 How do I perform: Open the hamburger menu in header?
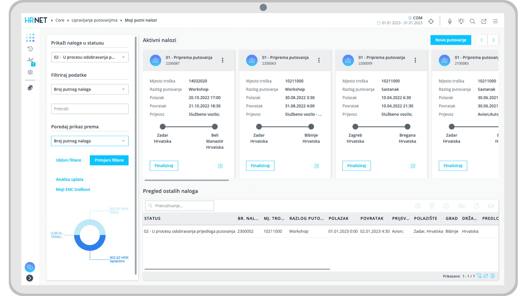point(495,21)
